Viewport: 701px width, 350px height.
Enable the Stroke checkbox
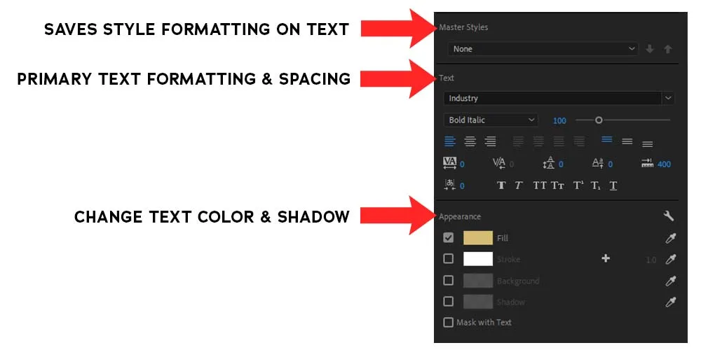click(x=449, y=259)
